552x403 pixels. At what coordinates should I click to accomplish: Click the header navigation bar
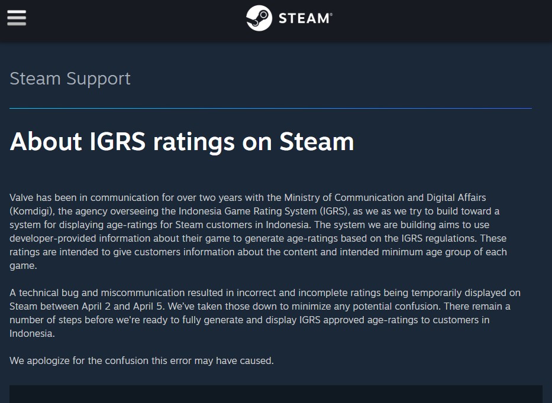point(276,21)
